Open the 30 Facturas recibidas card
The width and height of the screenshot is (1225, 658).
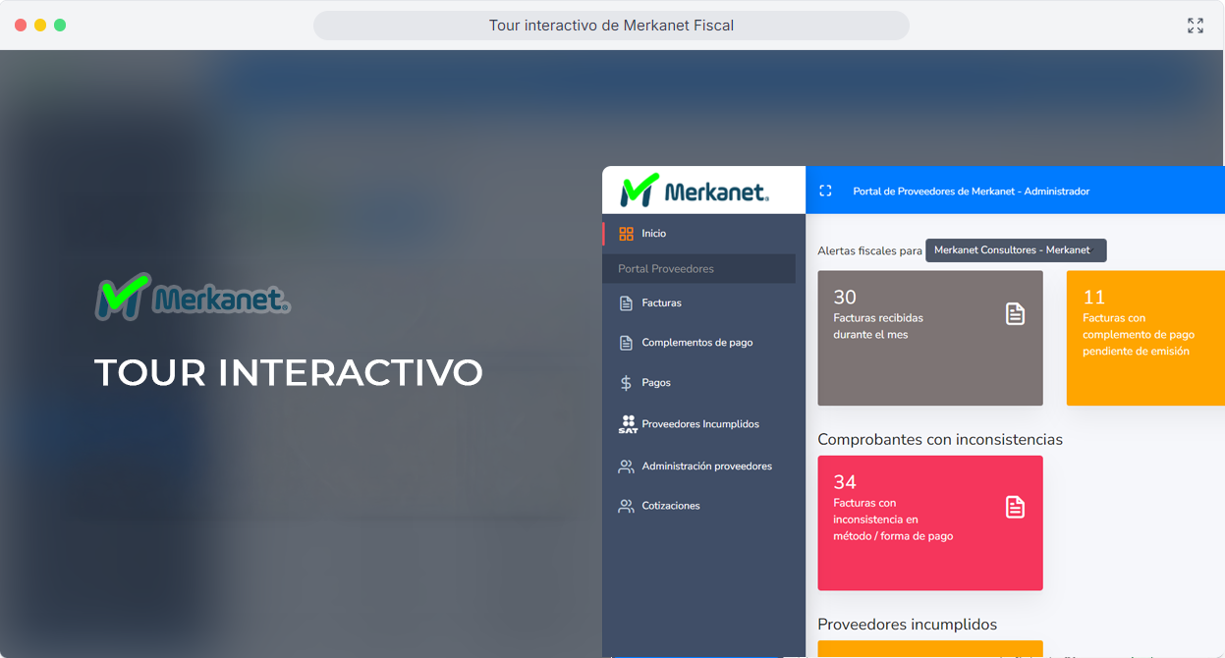click(x=929, y=338)
